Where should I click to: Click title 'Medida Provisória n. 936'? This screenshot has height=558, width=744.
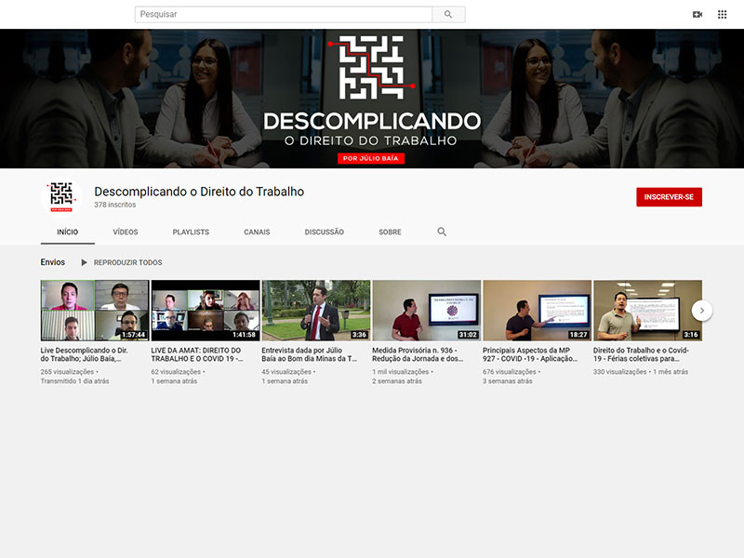coord(418,354)
